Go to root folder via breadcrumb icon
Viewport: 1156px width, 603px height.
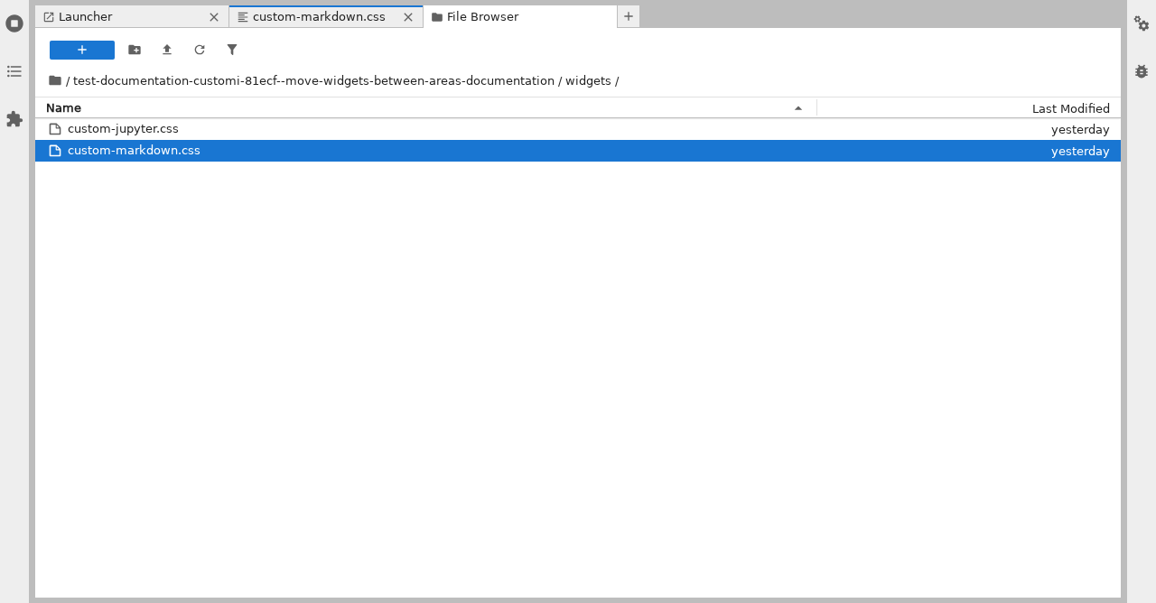[55, 80]
